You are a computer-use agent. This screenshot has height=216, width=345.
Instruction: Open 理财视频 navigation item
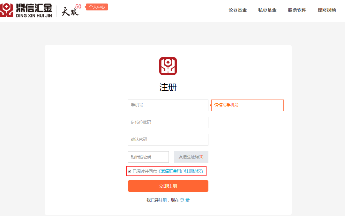(327, 10)
